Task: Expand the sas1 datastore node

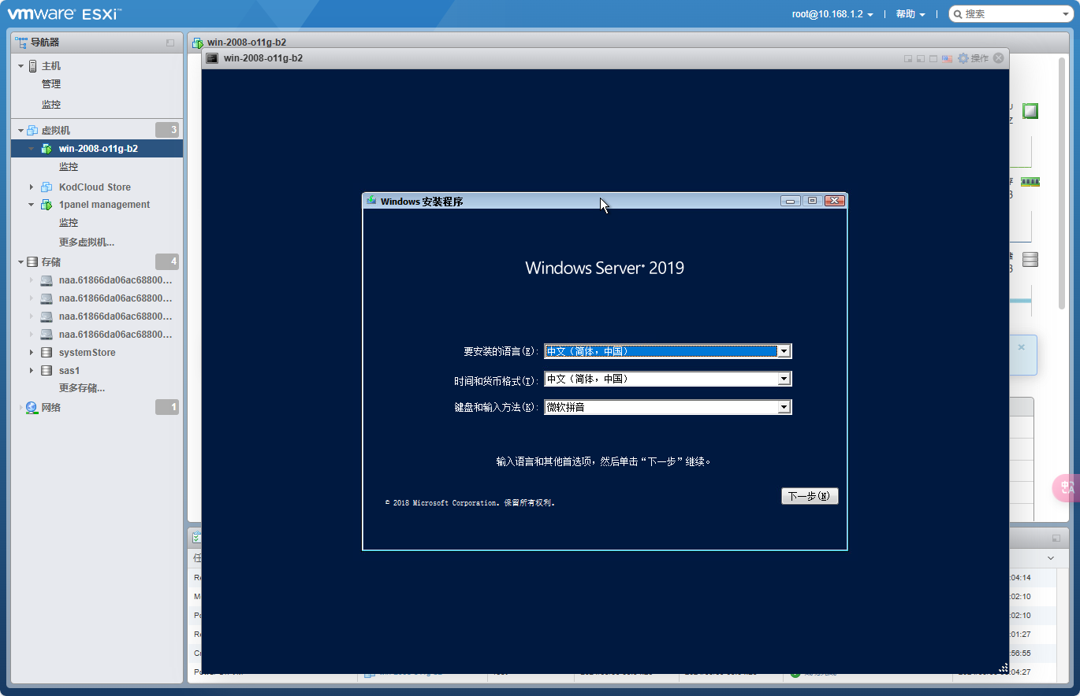Action: point(32,371)
